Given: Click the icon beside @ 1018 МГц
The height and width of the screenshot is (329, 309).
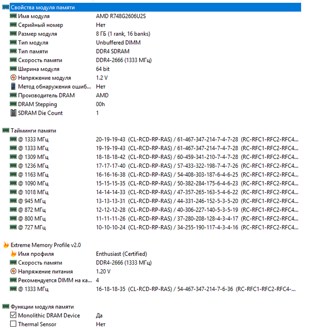Looking at the screenshot, I should (x=13, y=192).
